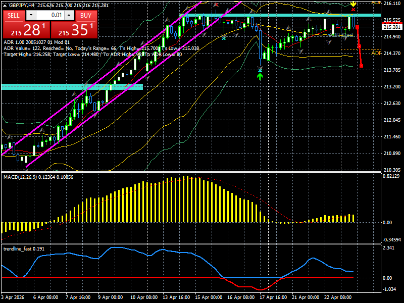Click the 213.200 price scale label

tap(392, 87)
